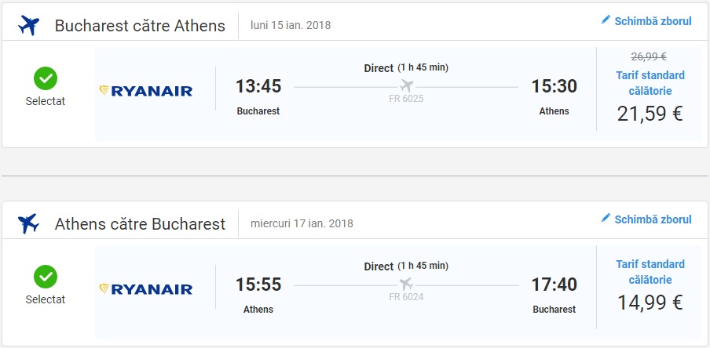Click Schimbă zborul for Bucharest to Athens
This screenshot has width=710, height=348.
coord(653,20)
